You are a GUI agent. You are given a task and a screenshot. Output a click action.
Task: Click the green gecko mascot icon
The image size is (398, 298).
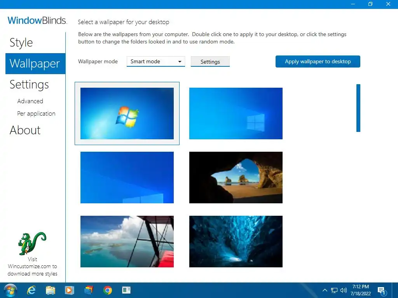pos(32,243)
